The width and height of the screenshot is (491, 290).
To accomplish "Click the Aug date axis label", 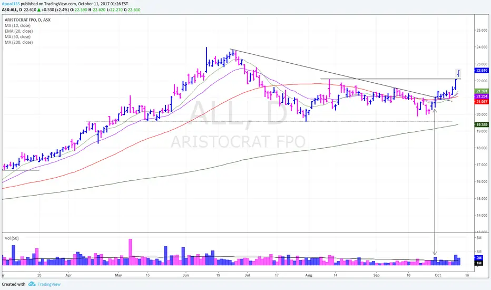I will 309,275.
